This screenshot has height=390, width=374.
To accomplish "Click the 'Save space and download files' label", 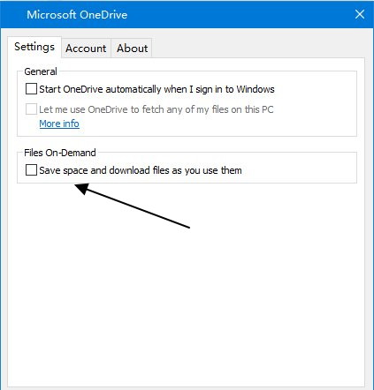I will [x=141, y=170].
